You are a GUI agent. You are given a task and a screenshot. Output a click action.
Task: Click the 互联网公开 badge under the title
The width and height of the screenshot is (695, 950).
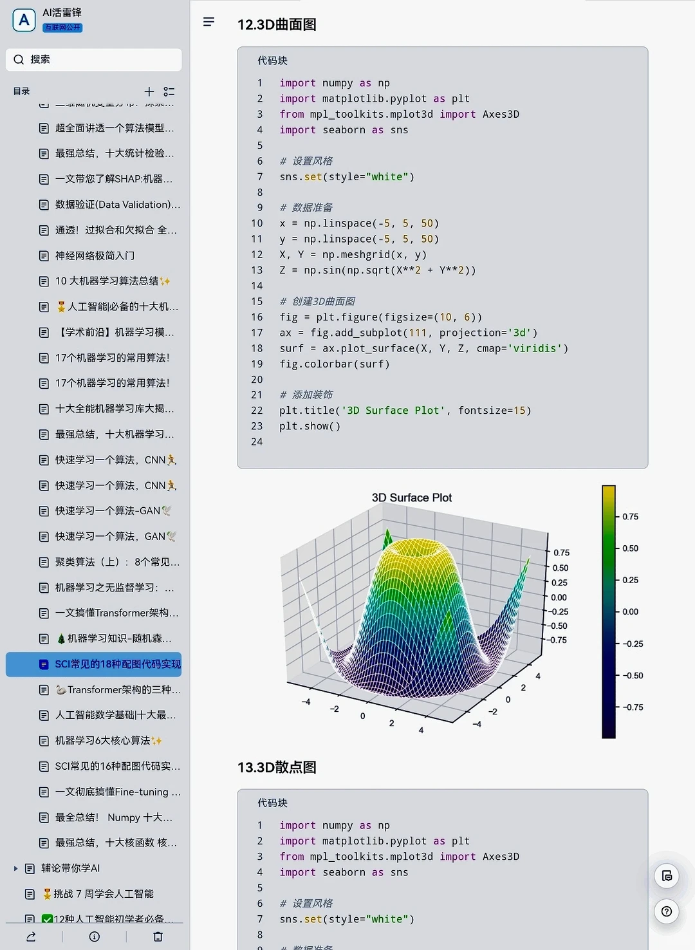coord(62,28)
